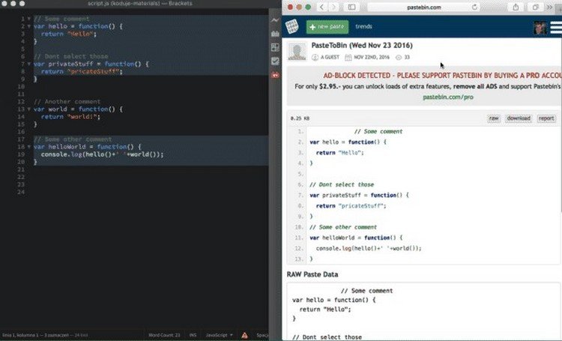Image resolution: width=562 pixels, height=341 pixels.
Task: Click the Live Preview lightning icon in Brackets
Action: point(275,21)
